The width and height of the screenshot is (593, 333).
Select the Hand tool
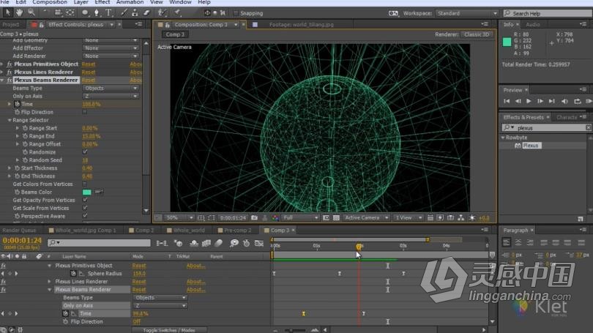[x=19, y=12]
